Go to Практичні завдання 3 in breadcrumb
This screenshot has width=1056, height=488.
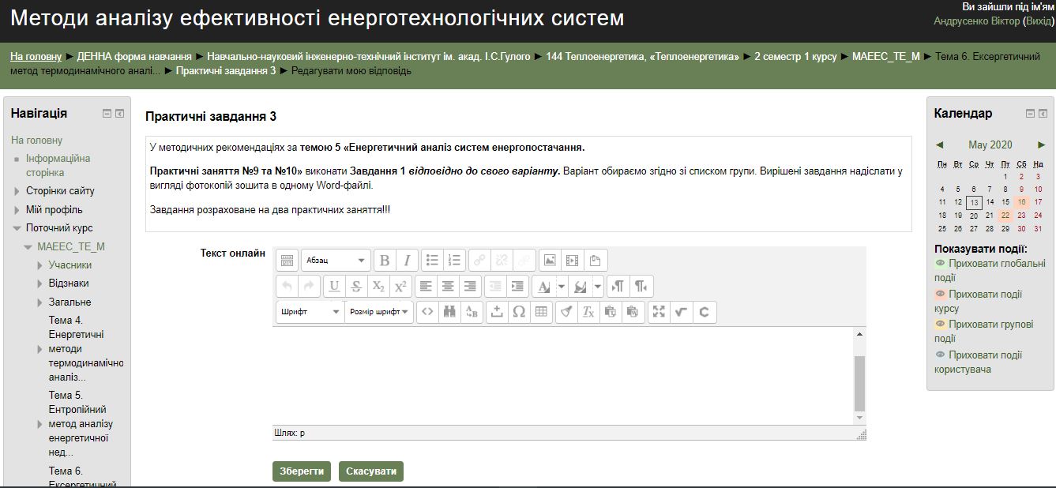(x=226, y=71)
